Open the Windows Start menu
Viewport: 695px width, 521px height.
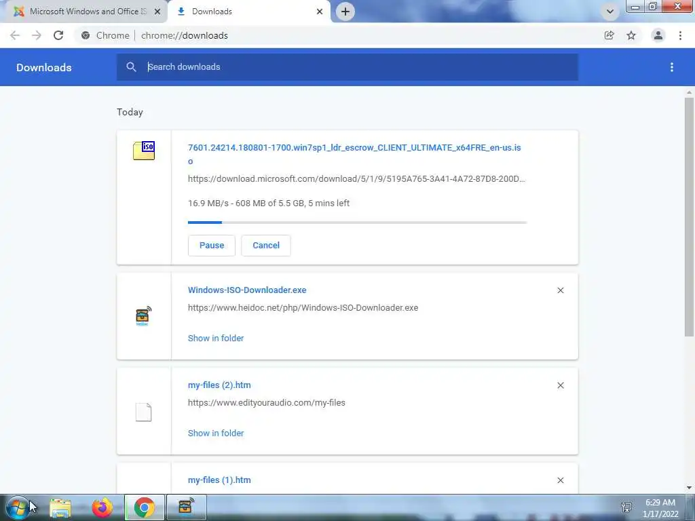(x=18, y=507)
